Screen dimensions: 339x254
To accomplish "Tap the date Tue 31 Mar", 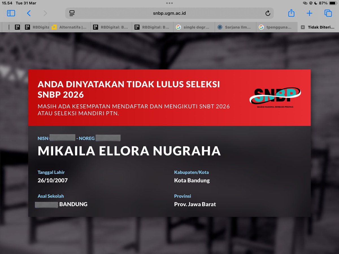I will (26, 3).
